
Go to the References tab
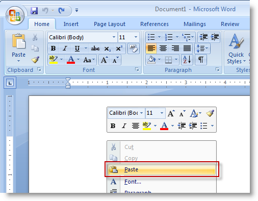coord(154,24)
